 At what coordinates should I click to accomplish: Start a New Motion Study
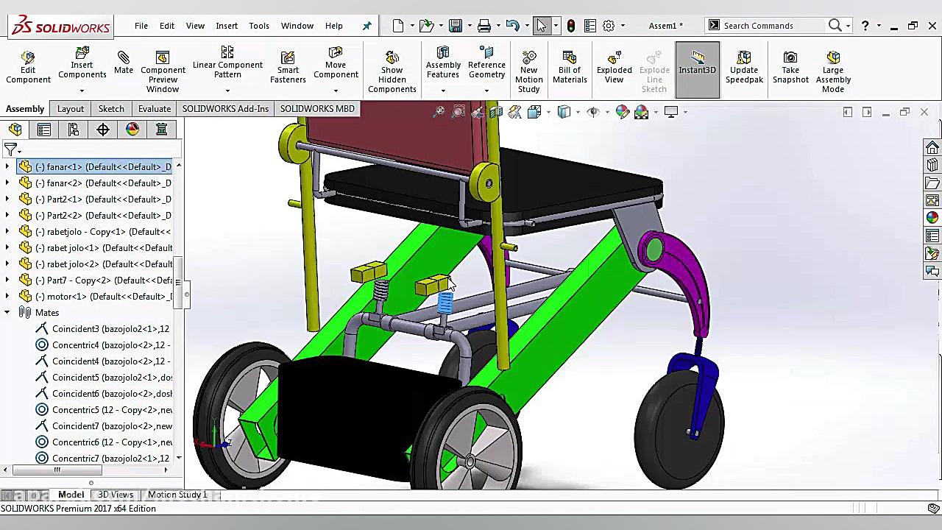pos(528,71)
